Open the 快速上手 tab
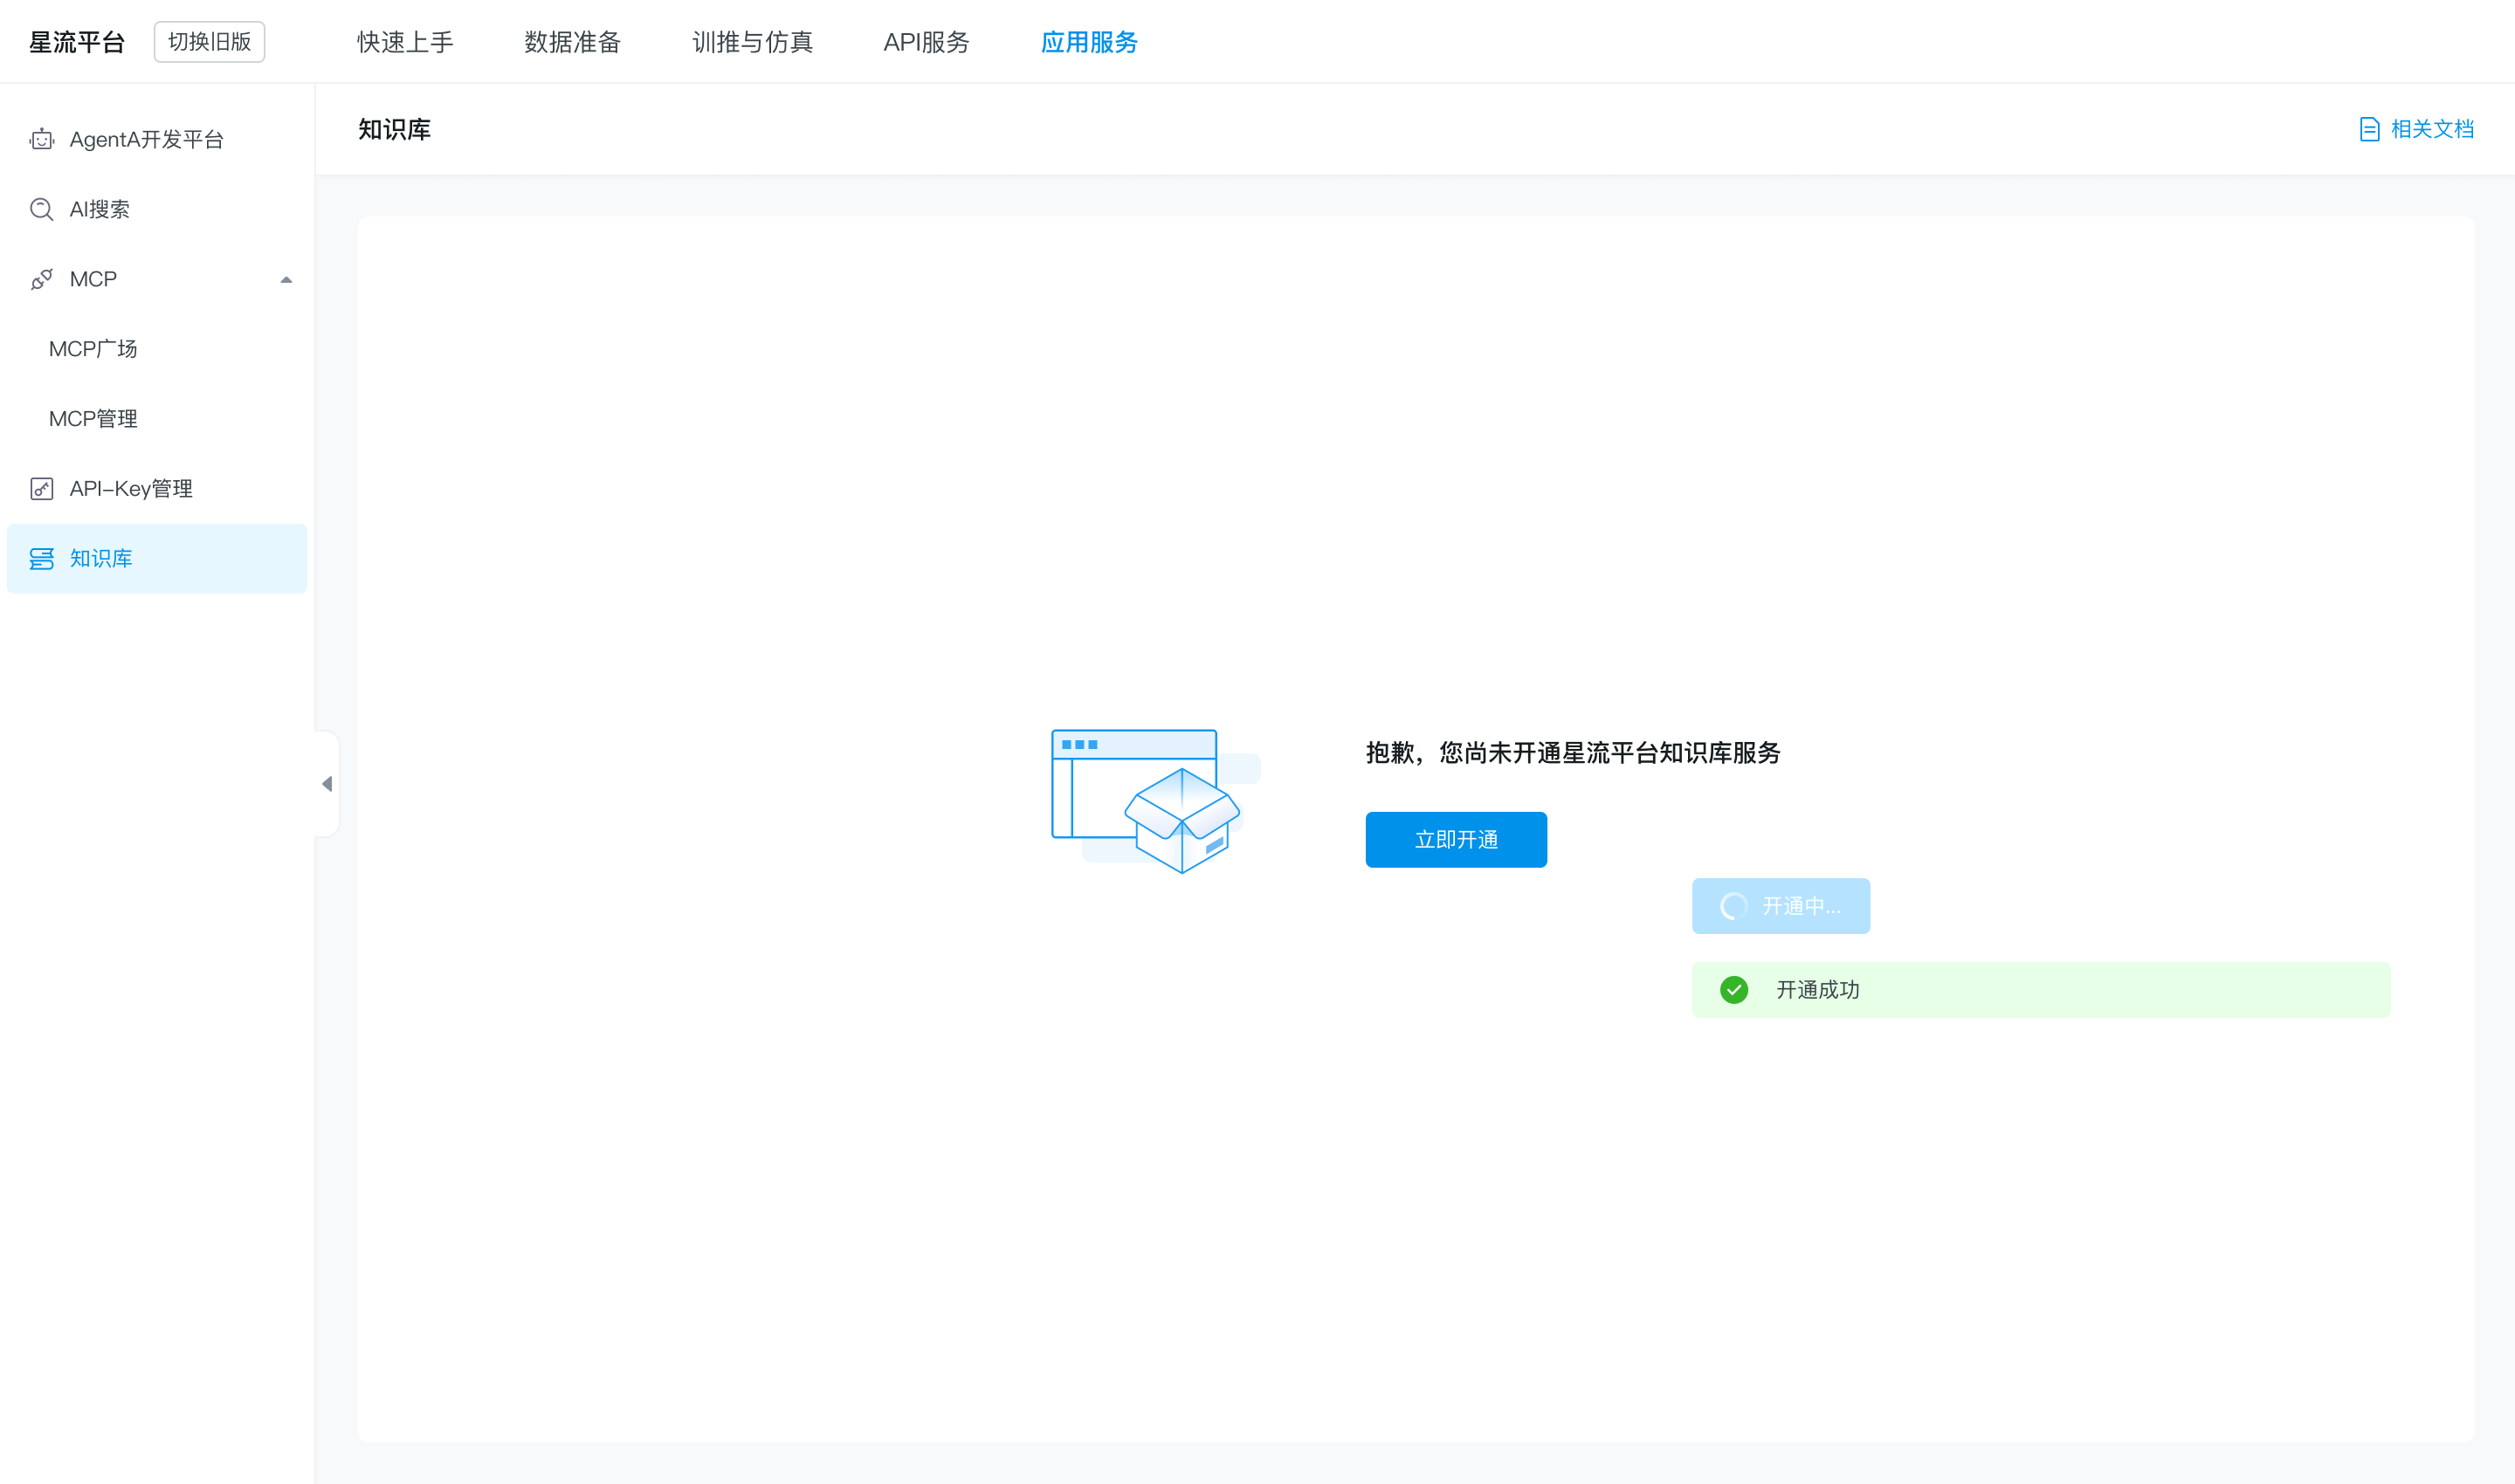Viewport: 2515px width, 1484px height. click(x=405, y=42)
